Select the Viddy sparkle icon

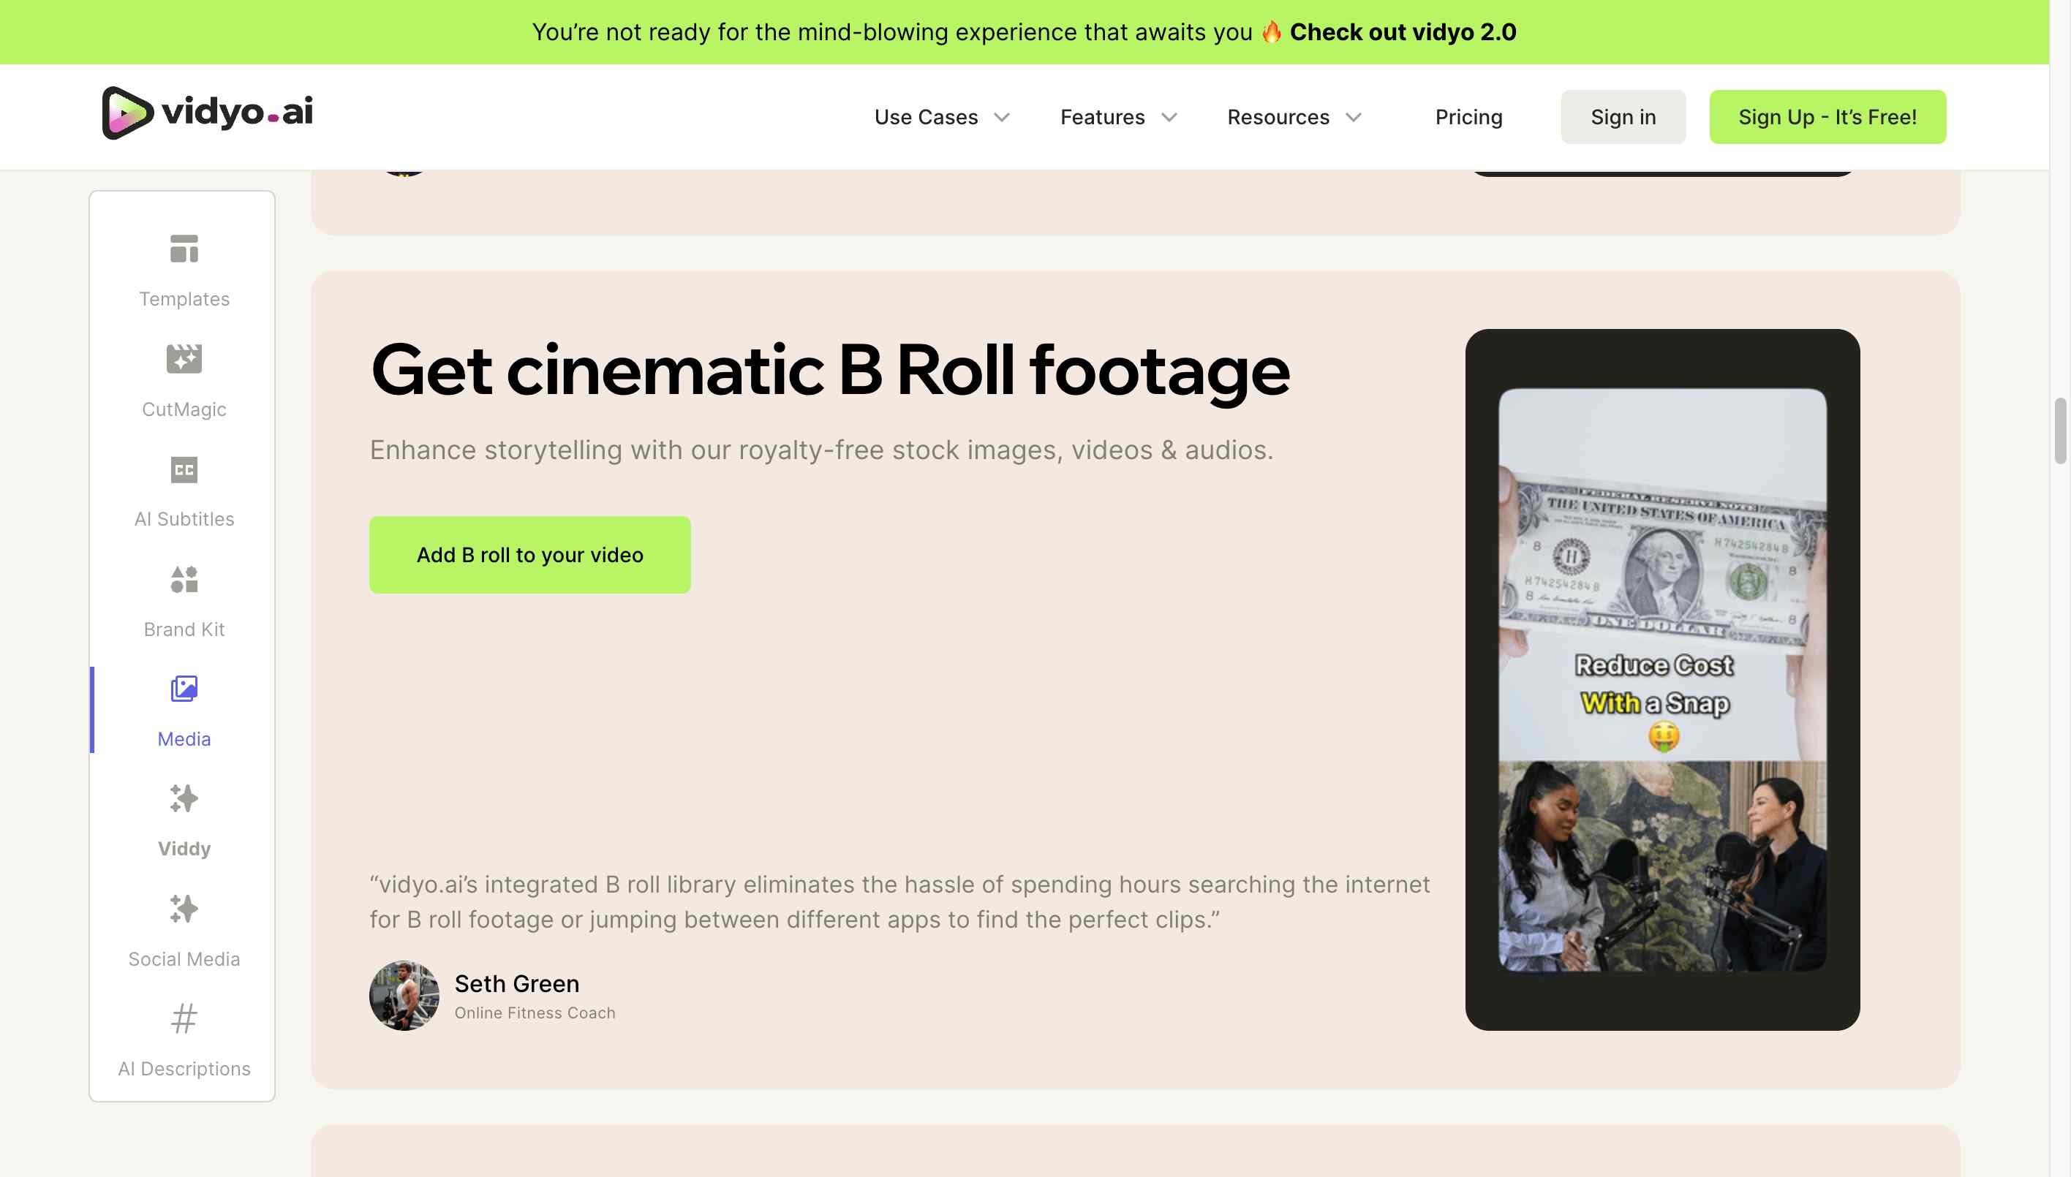[x=184, y=798]
